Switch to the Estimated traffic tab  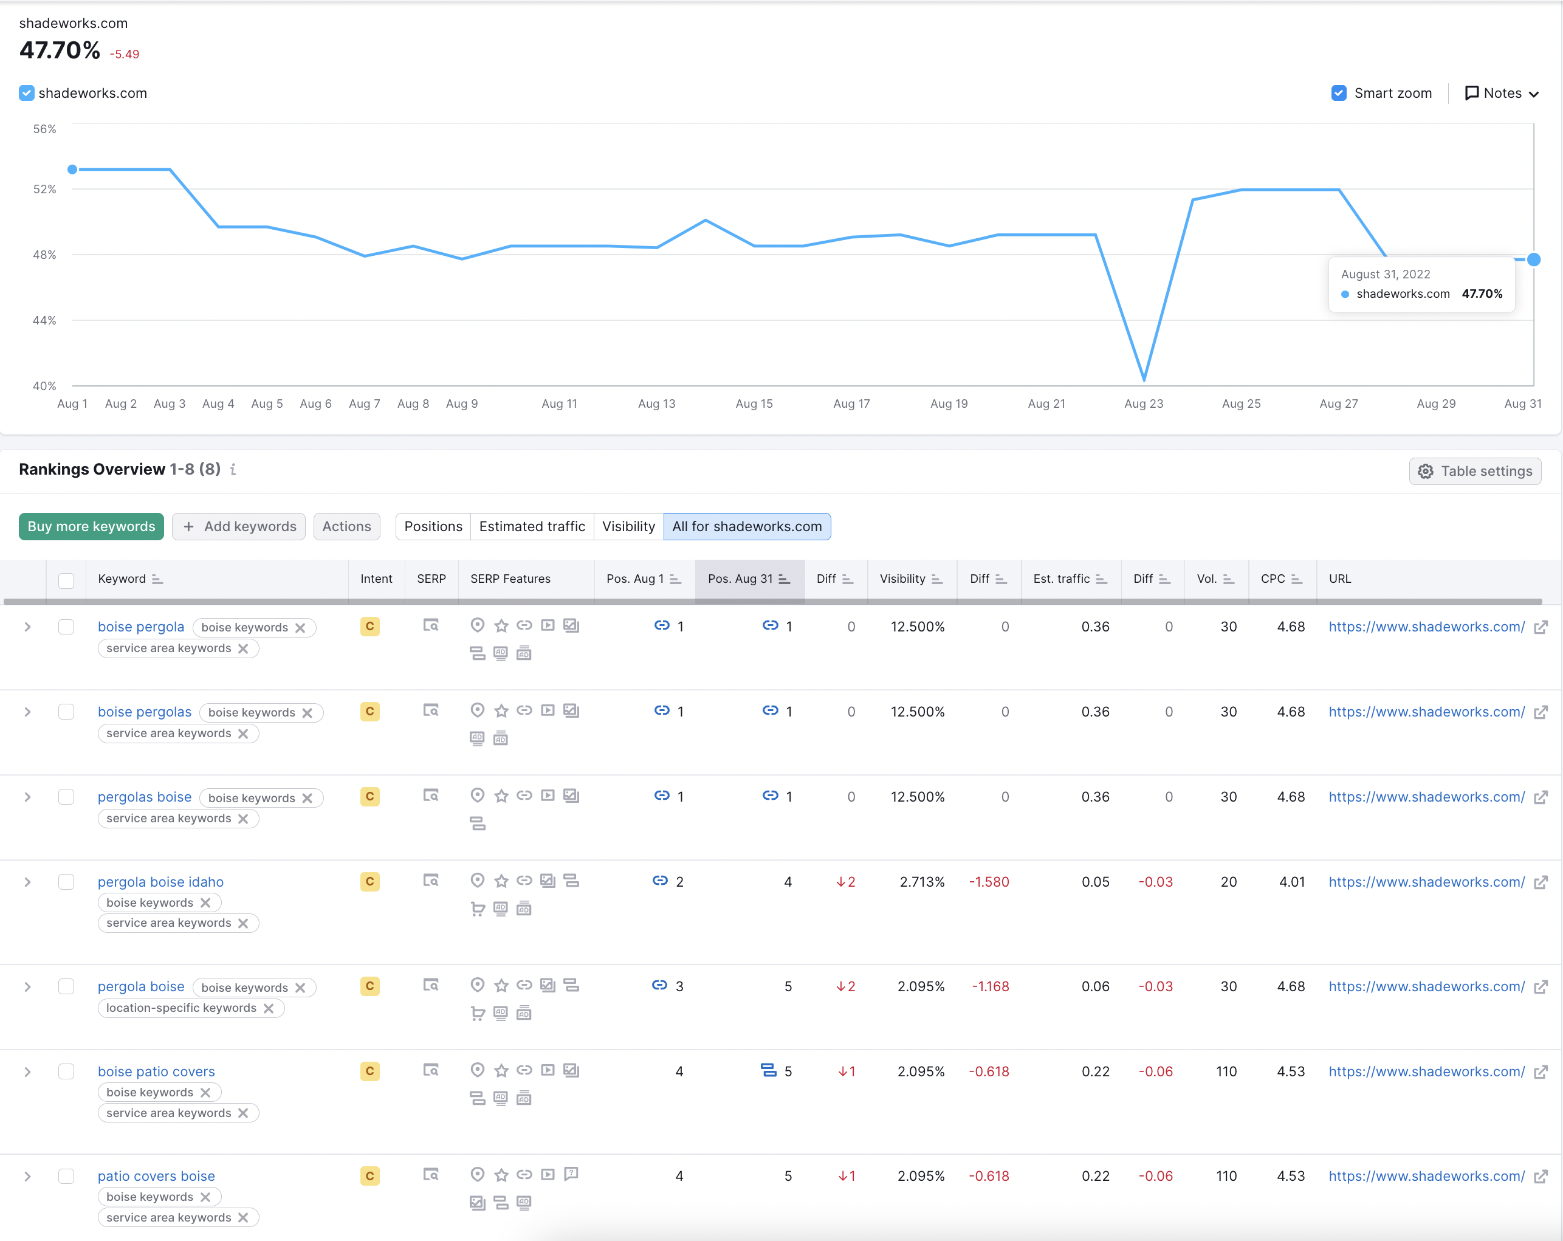click(x=531, y=526)
